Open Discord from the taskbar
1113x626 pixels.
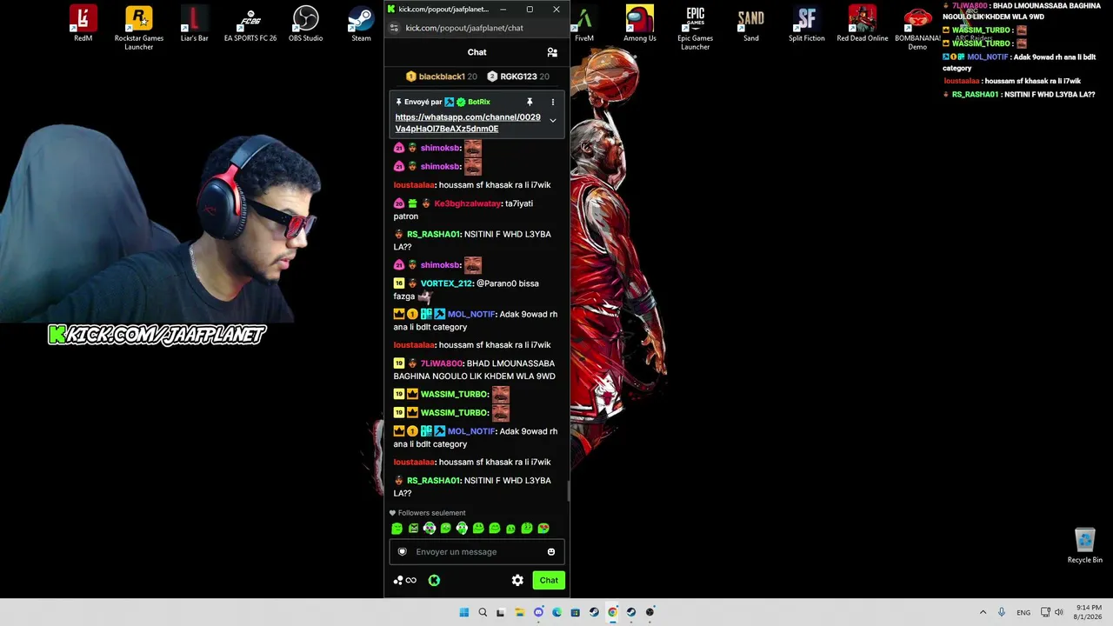click(538, 612)
